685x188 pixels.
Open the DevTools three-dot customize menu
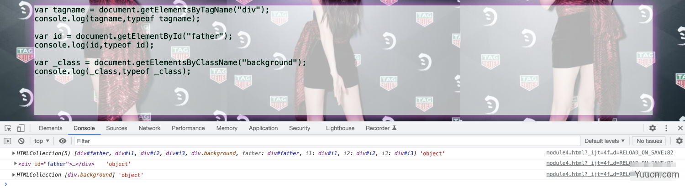pyautogui.click(x=666, y=128)
